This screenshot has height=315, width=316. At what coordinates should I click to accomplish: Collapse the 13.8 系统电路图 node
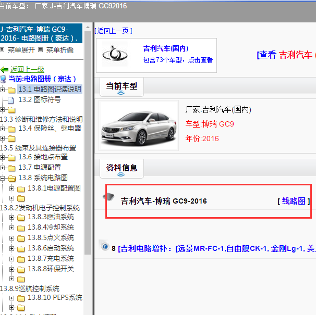point(2,178)
